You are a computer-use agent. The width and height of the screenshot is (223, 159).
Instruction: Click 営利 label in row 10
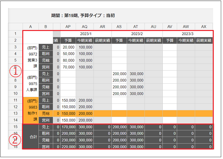point(46,94)
